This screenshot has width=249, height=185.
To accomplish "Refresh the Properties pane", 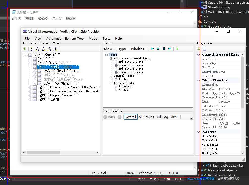I will pyautogui.click(x=198, y=49).
